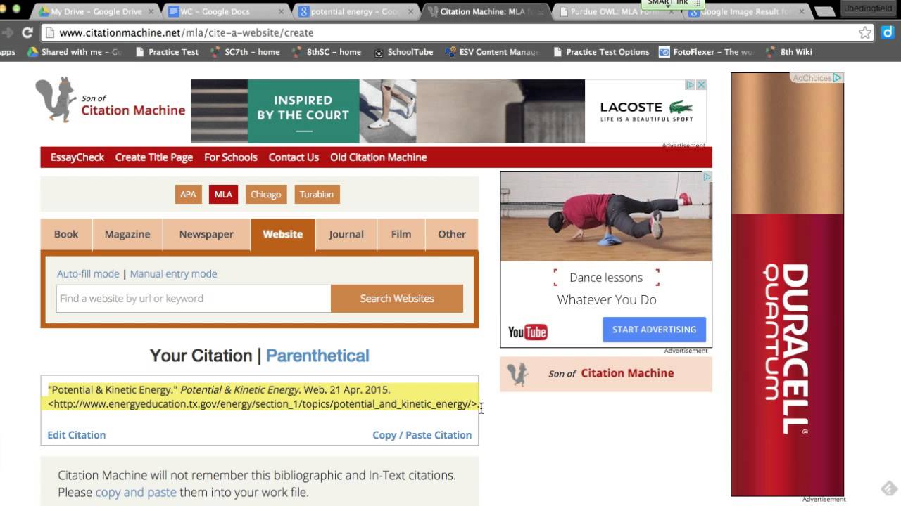Select MLA citation style

[x=223, y=195]
